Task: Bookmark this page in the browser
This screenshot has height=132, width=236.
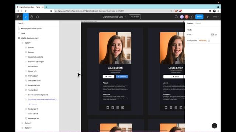Action: 51,11
